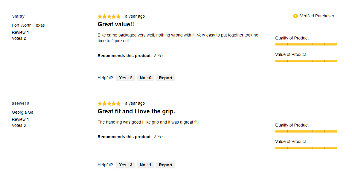Viewport: 352px width, 172px height.
Task: Click the five-star rating on Smitty's review
Action: click(x=109, y=16)
